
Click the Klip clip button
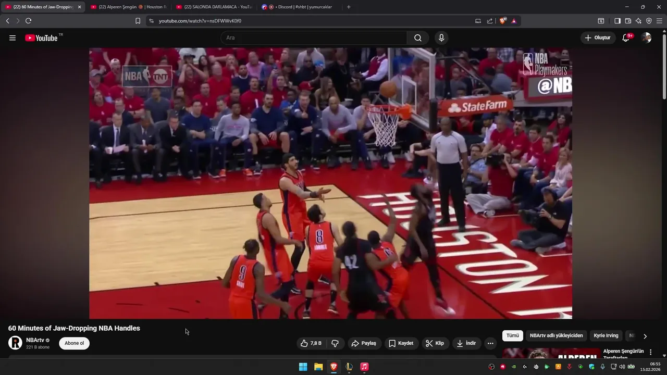435,343
